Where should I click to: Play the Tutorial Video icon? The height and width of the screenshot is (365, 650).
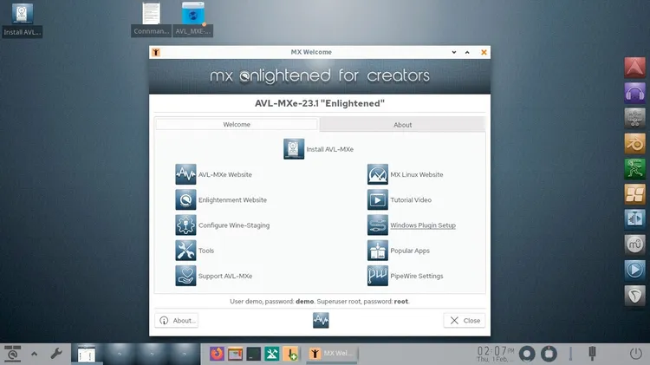(x=377, y=199)
